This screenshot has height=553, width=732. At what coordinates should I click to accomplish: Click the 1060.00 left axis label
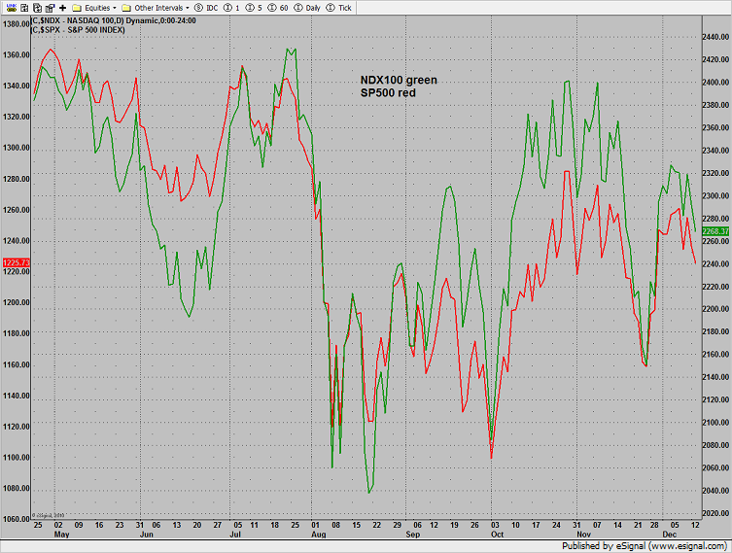pyautogui.click(x=17, y=519)
